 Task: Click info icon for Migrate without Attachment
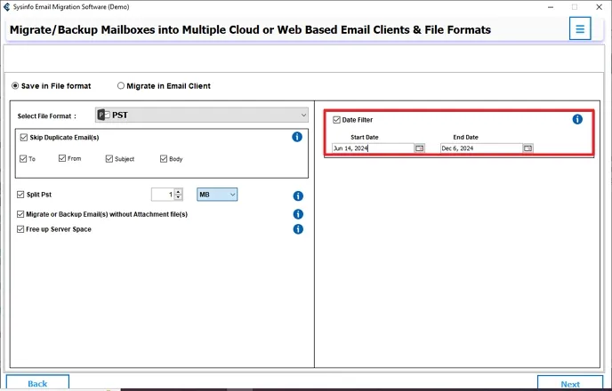tap(298, 214)
